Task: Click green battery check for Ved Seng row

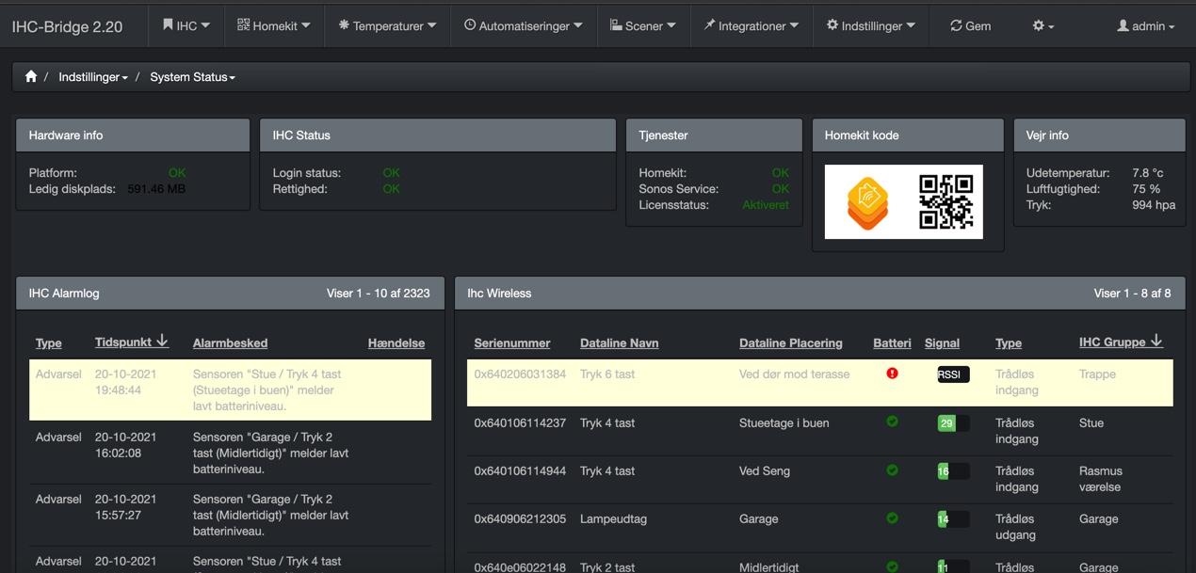Action: click(892, 470)
